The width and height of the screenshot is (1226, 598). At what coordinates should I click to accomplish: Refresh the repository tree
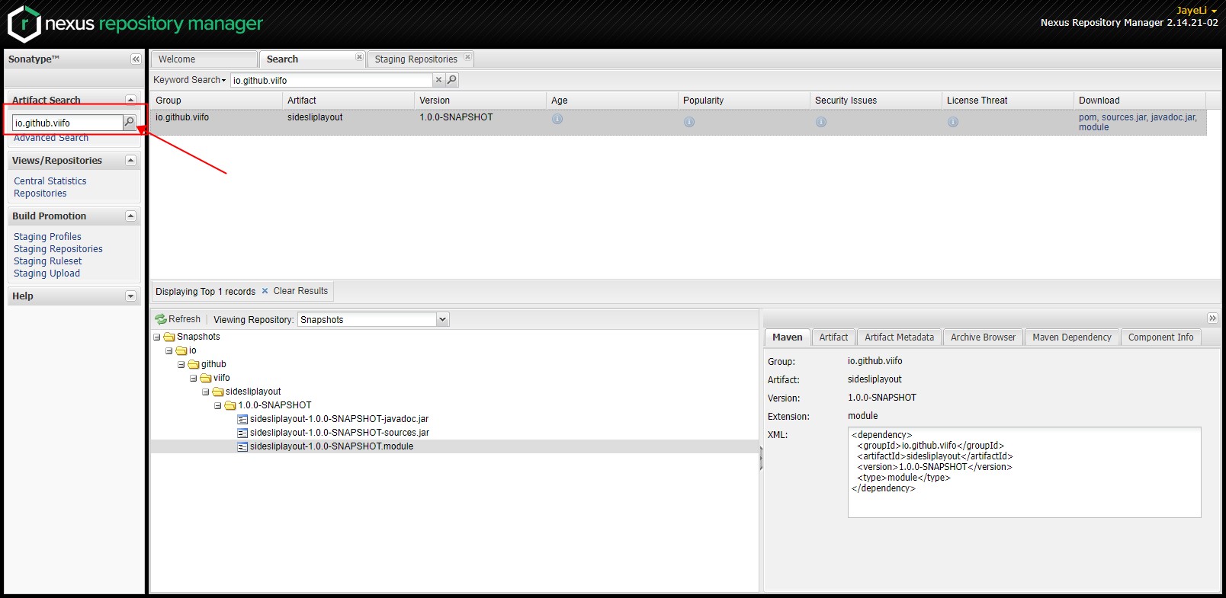coord(178,319)
